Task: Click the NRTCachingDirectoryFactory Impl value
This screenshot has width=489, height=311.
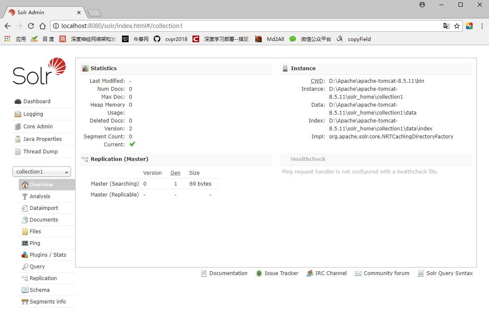Action: (391, 136)
